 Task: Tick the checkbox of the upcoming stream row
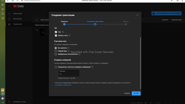coord(37,30)
